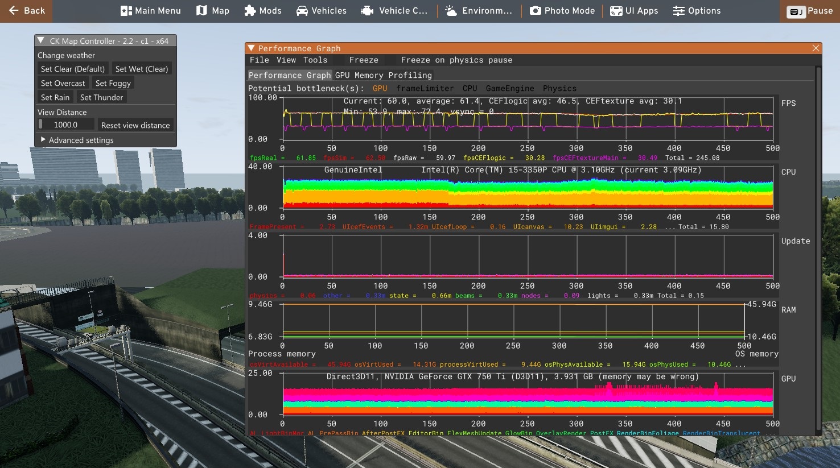This screenshot has width=840, height=468.
Task: Open Vehicle Config engine icon
Action: click(x=368, y=11)
